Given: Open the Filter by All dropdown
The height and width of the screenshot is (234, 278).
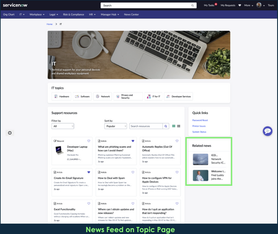Looking at the screenshot, I should click(x=63, y=126).
